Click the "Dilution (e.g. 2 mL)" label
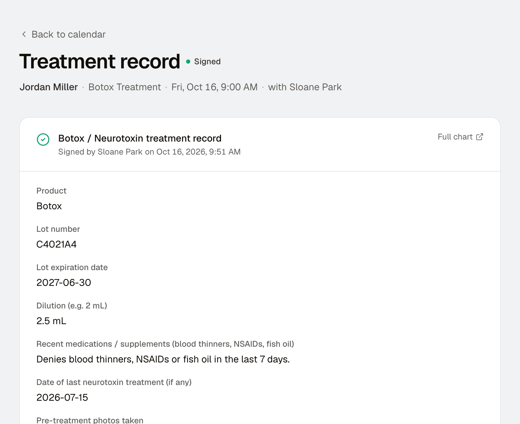 (72, 306)
